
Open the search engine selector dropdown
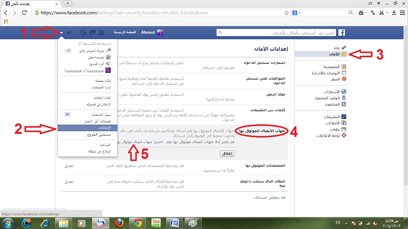pos(296,13)
